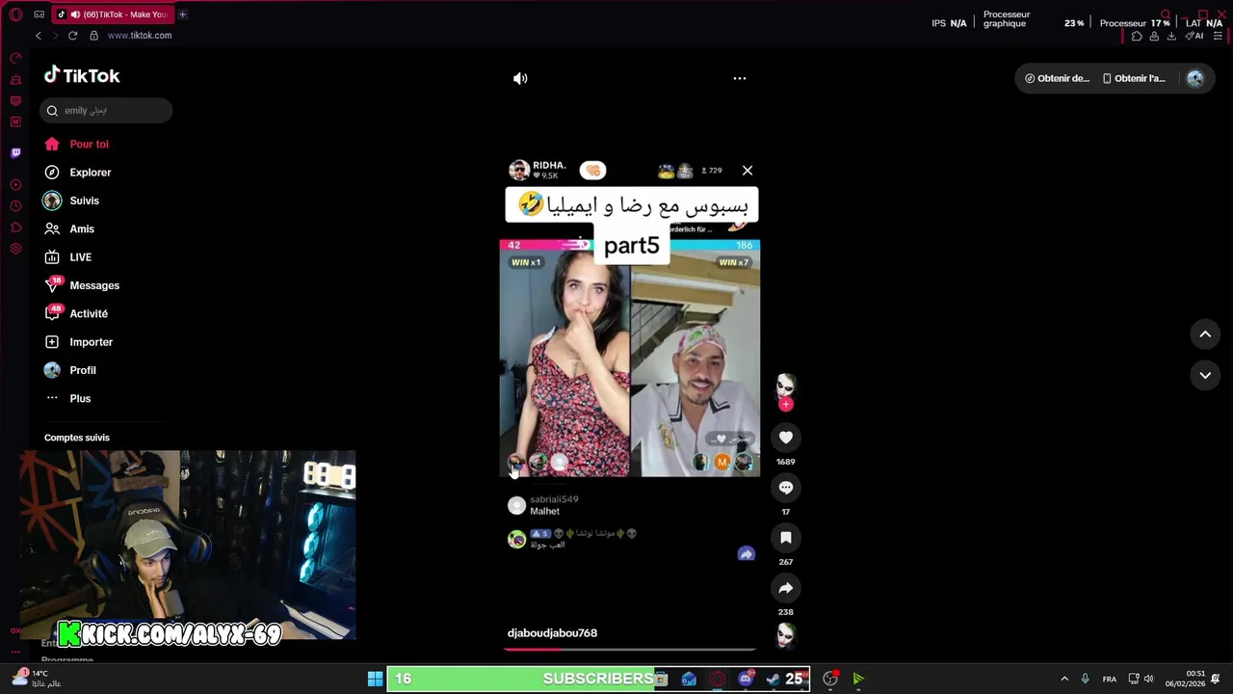Open the video comments bubble
The height and width of the screenshot is (694, 1233).
click(x=786, y=488)
